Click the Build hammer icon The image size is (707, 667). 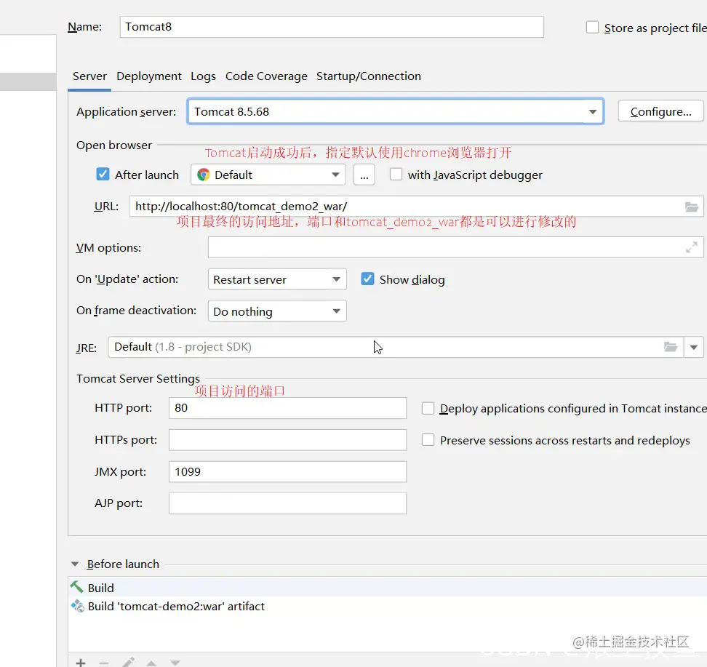[x=76, y=587]
